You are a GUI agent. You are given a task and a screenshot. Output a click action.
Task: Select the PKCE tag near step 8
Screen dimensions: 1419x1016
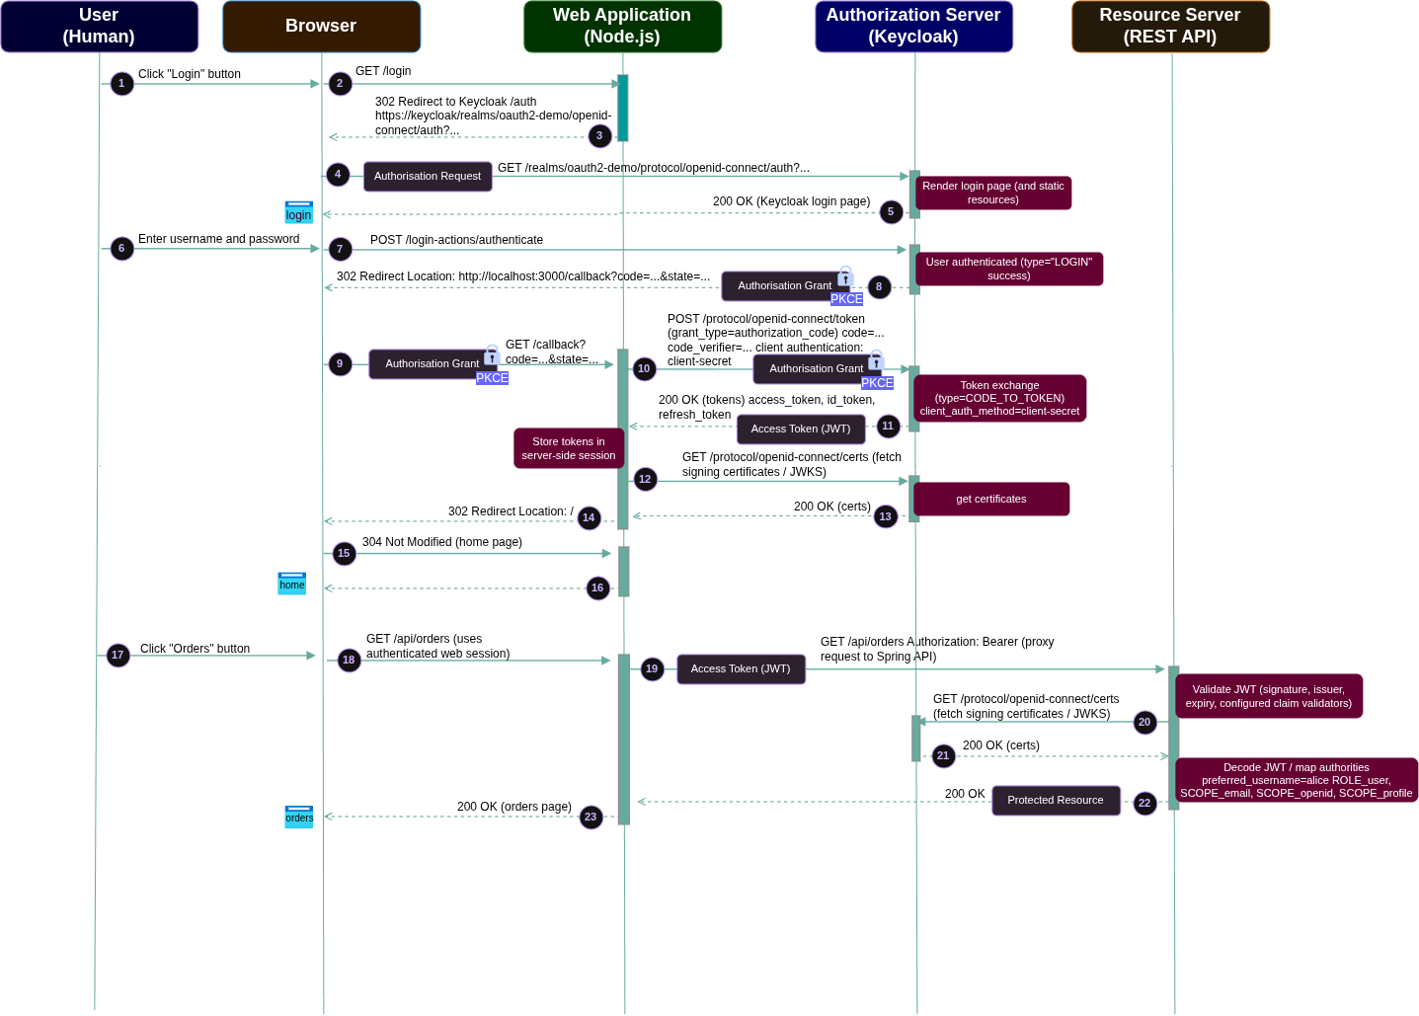coord(846,299)
